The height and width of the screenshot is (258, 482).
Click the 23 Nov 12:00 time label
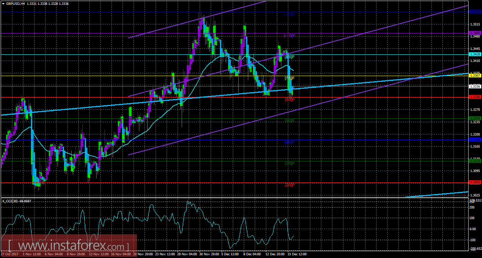pyautogui.click(x=164, y=254)
